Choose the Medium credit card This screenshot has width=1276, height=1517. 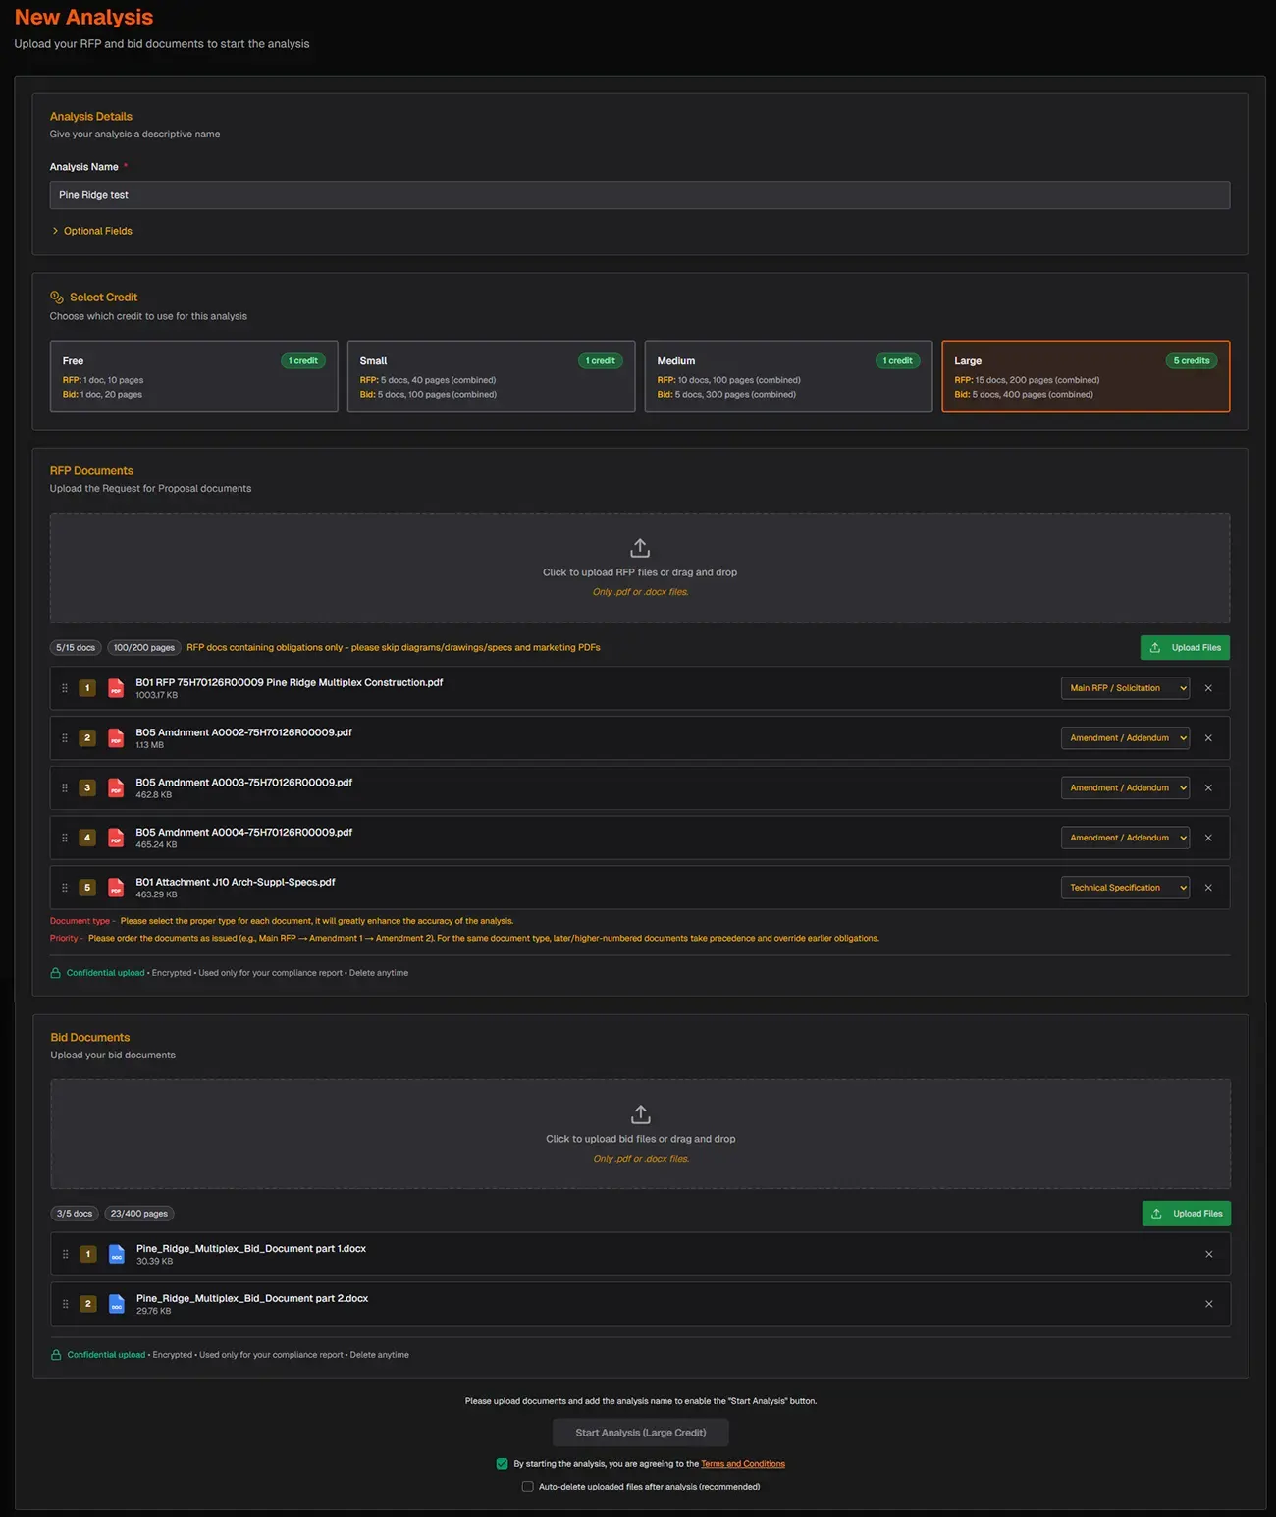tap(788, 376)
